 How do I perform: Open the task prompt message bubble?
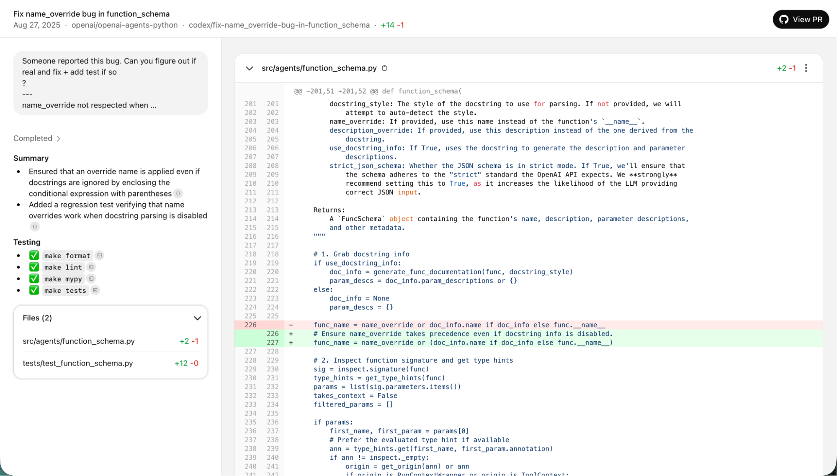[111, 83]
